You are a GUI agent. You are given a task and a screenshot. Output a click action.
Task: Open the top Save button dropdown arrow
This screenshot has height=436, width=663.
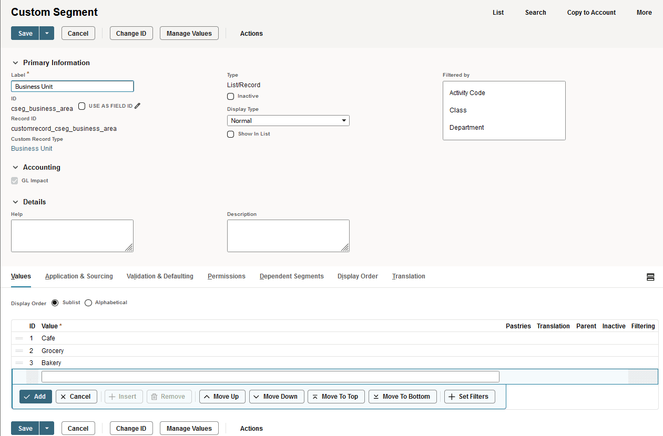(x=47, y=33)
